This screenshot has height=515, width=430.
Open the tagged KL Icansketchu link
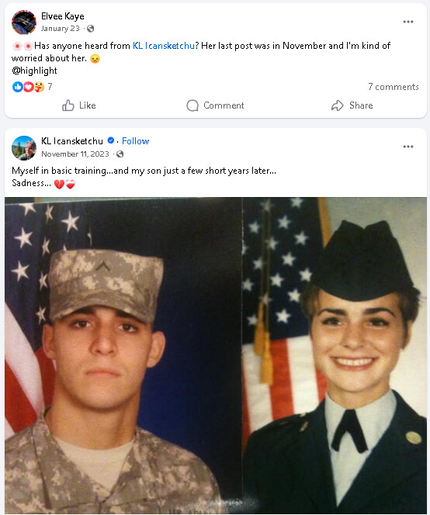[x=164, y=46]
